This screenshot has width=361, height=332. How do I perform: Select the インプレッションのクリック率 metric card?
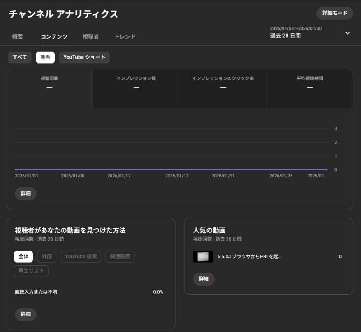point(223,89)
